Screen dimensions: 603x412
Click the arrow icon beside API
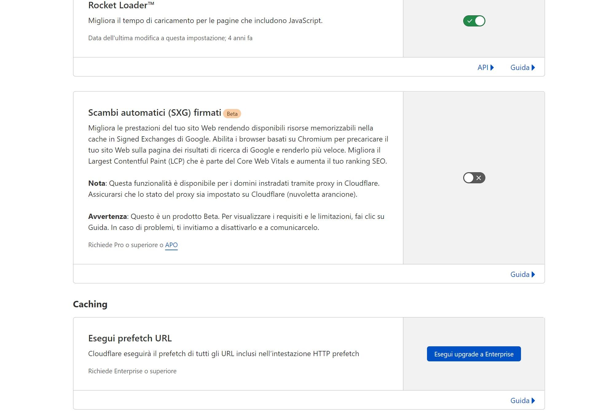point(492,68)
